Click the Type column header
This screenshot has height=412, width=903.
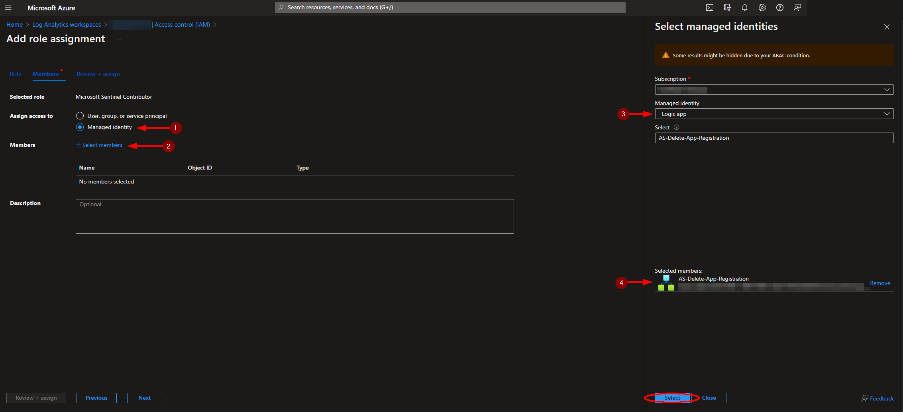(x=302, y=168)
